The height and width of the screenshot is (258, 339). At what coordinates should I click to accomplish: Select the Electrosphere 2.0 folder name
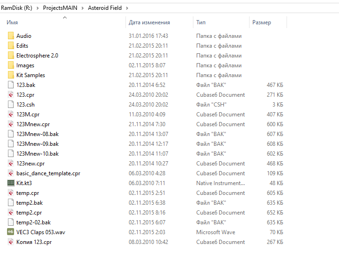pyautogui.click(x=37, y=56)
